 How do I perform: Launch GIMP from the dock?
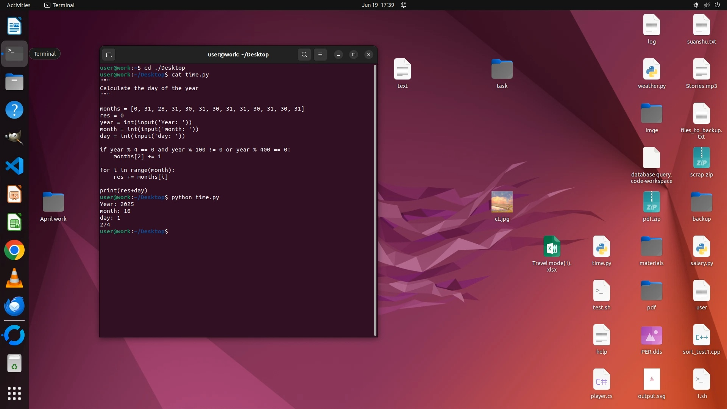[x=14, y=137]
